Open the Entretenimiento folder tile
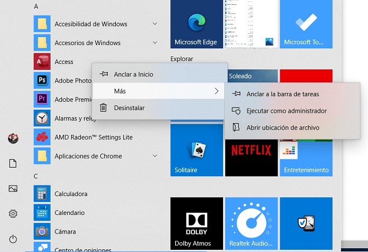 coord(306,158)
